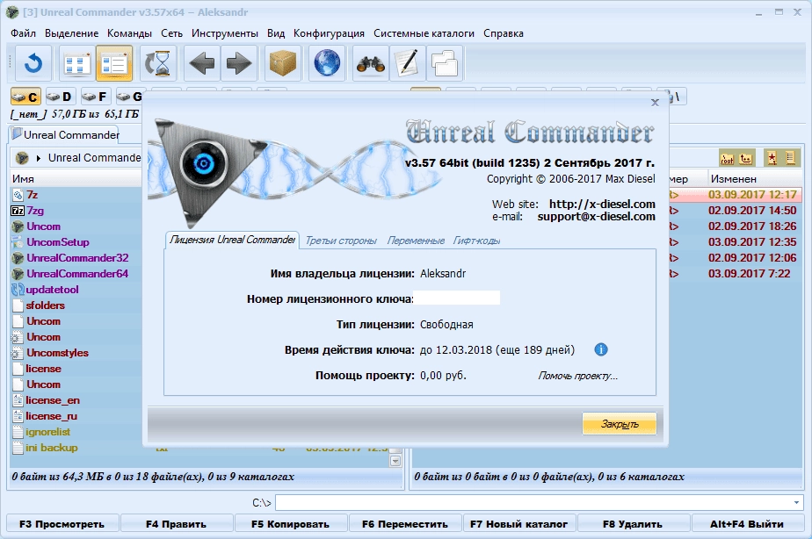Select drive C button

click(25, 97)
